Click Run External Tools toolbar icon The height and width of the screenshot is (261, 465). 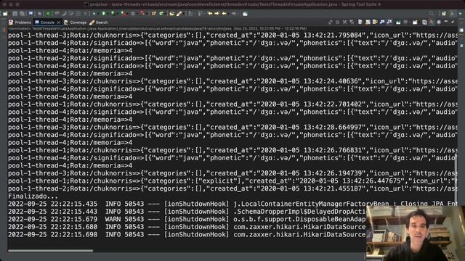123,14
